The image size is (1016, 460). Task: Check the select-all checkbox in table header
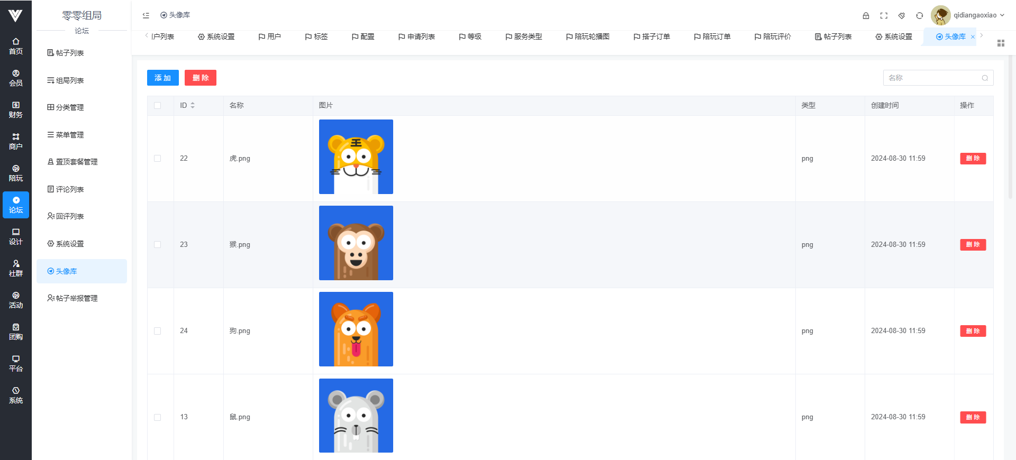[x=158, y=106]
